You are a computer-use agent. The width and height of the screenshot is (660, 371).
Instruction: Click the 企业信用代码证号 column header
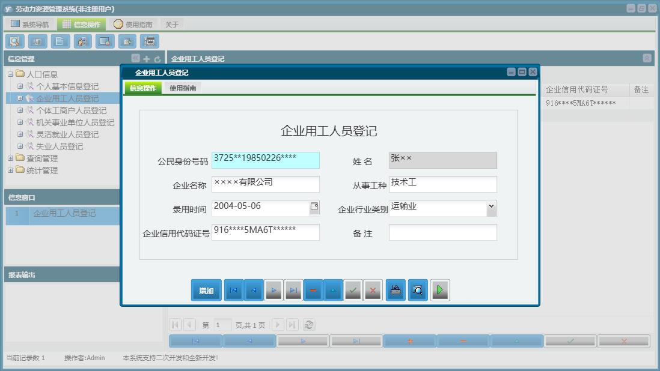click(585, 89)
